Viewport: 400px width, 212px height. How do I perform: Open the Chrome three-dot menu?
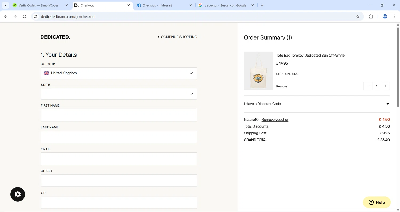click(x=394, y=16)
